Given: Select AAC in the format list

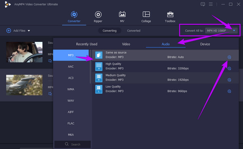Looking at the screenshot, I should [71, 67].
